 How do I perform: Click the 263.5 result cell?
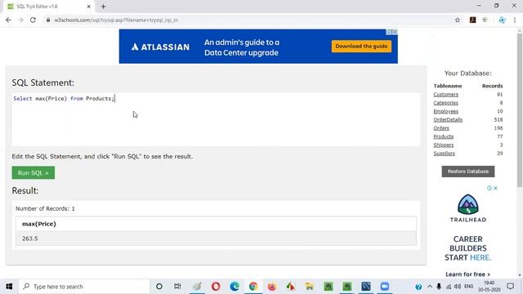[x=216, y=238]
